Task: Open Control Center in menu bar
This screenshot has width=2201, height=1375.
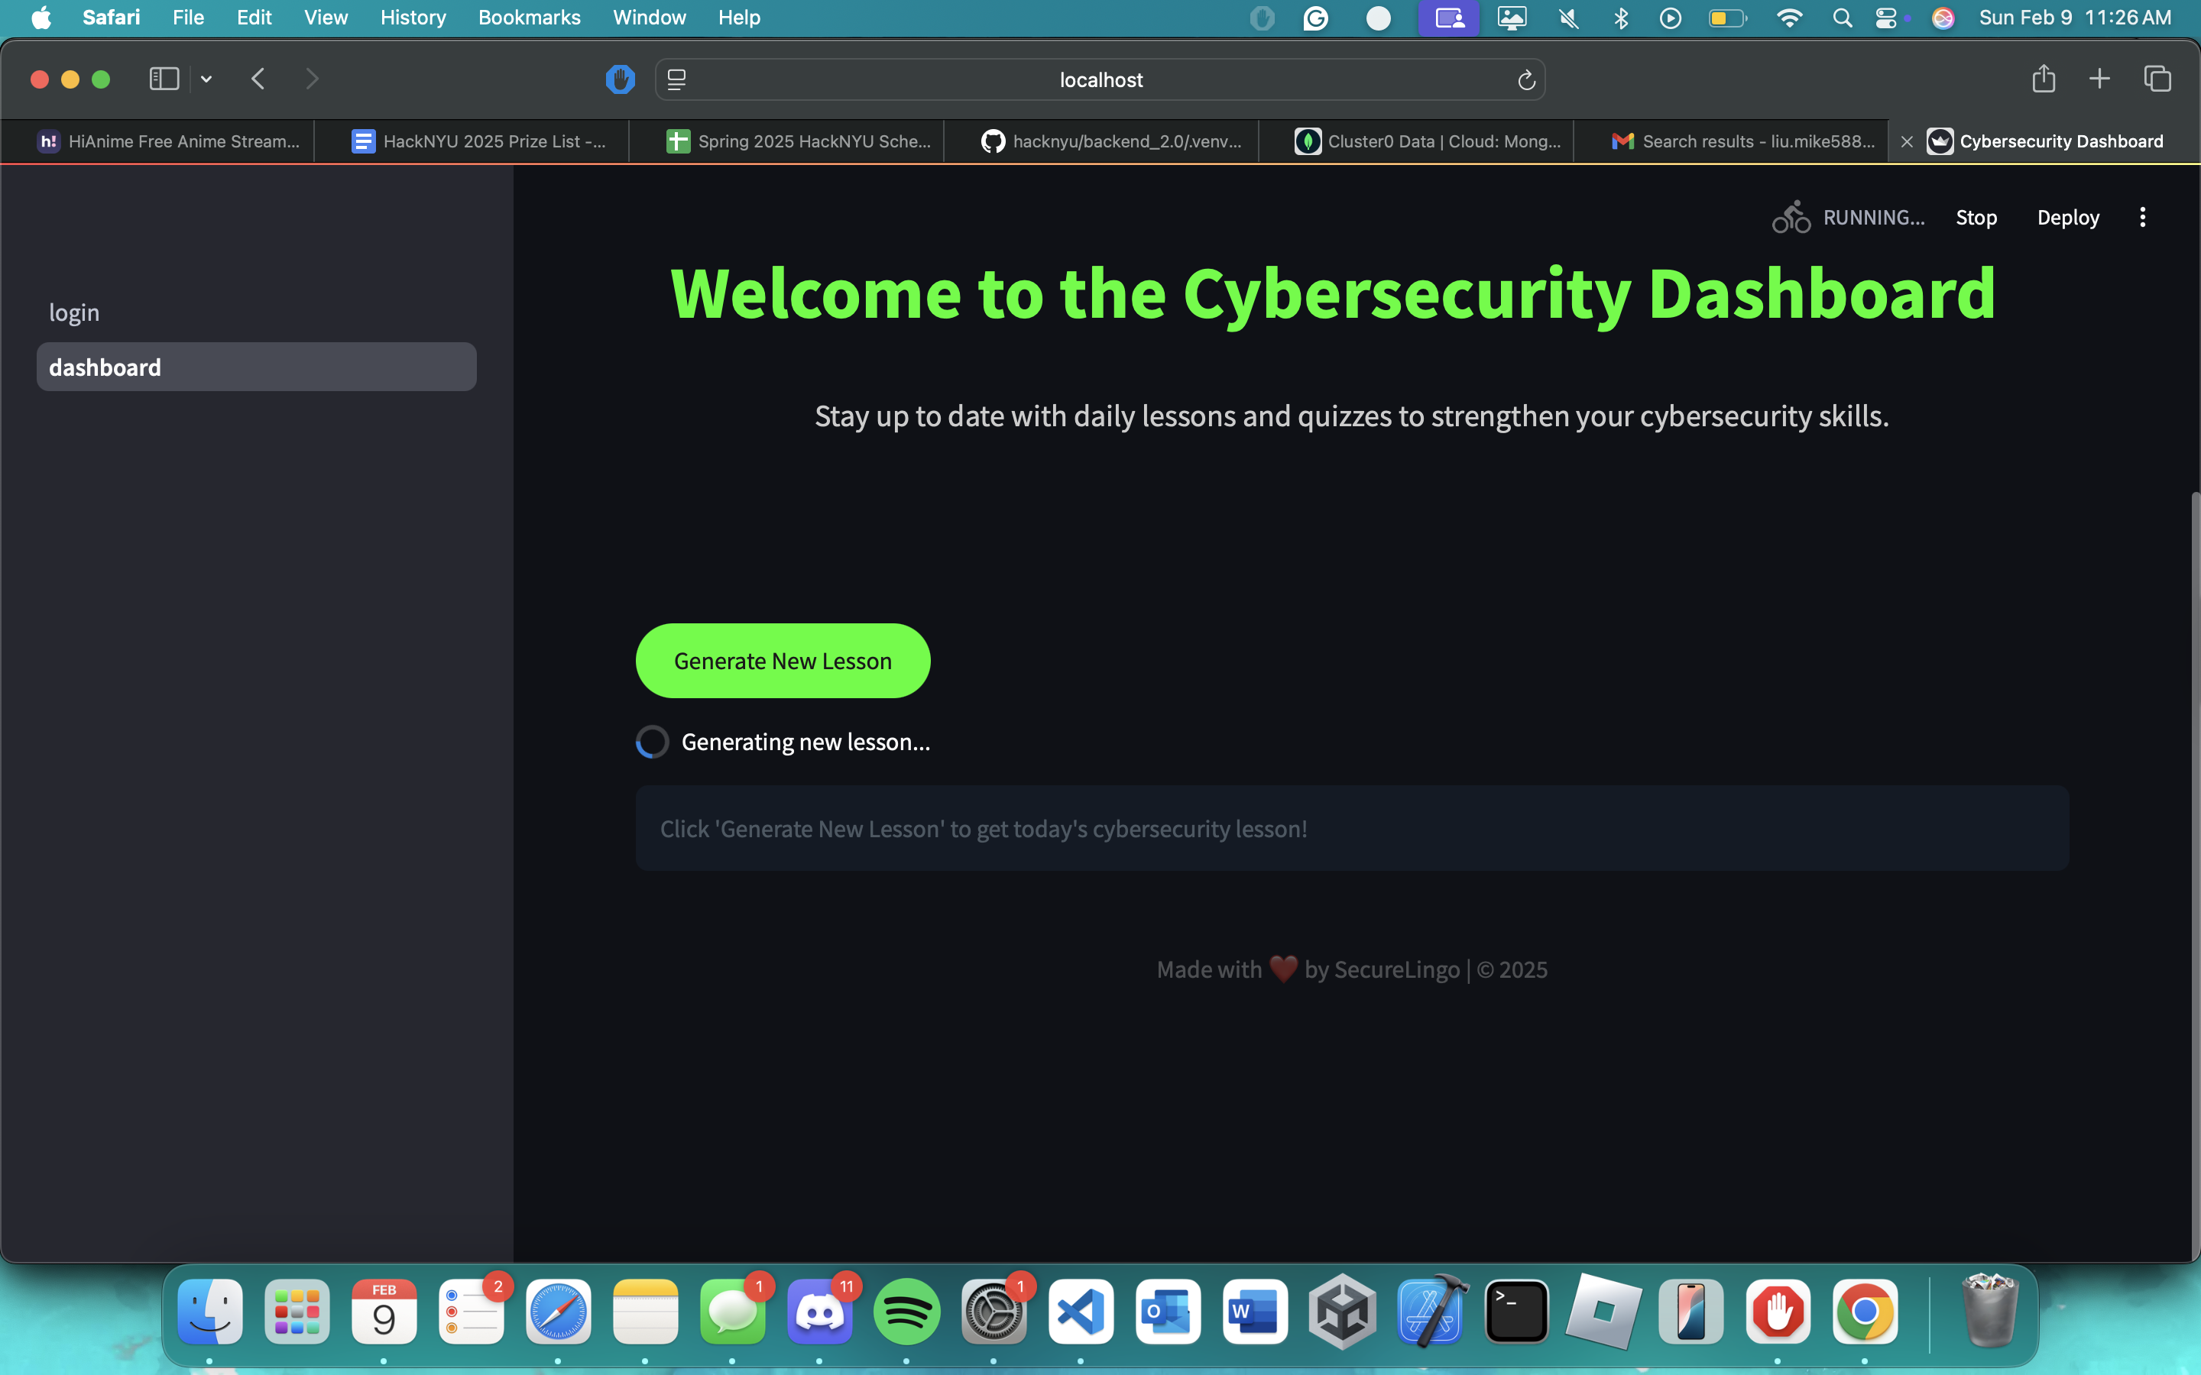Action: click(x=1886, y=18)
